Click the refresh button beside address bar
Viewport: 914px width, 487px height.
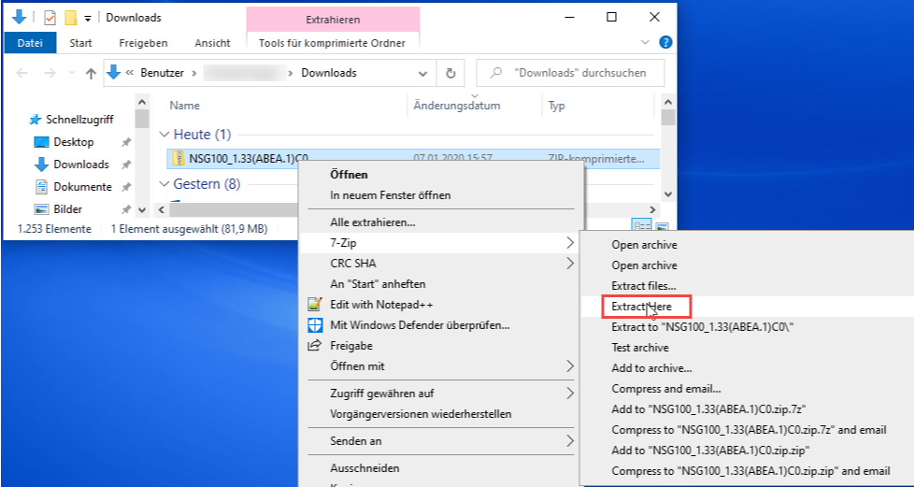[450, 73]
